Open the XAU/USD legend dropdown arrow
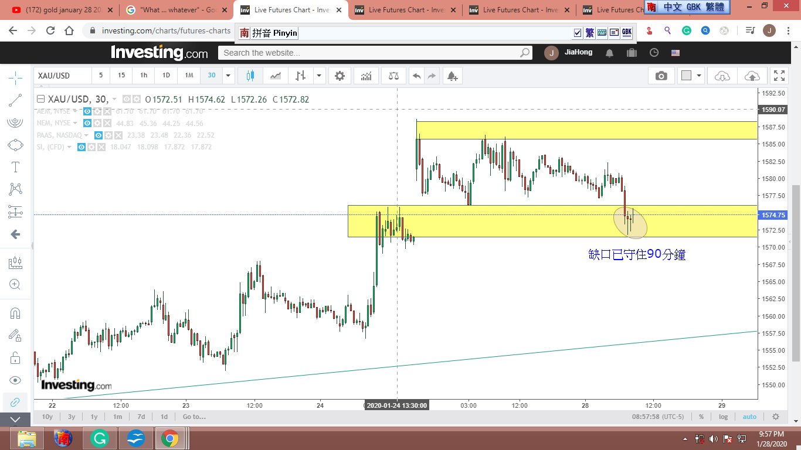 tap(114, 100)
